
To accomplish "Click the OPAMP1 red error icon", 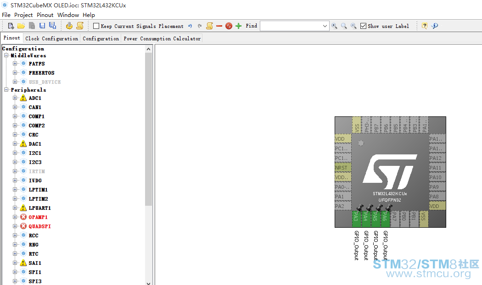I will click(x=23, y=217).
